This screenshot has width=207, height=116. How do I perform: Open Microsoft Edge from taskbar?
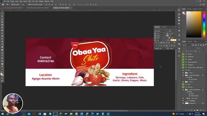click(92, 114)
